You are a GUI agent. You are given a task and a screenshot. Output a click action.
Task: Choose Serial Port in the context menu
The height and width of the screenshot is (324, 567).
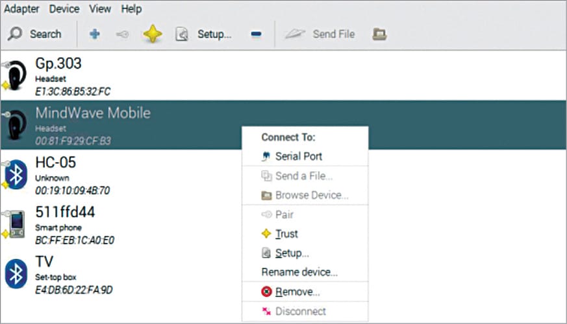click(x=298, y=156)
